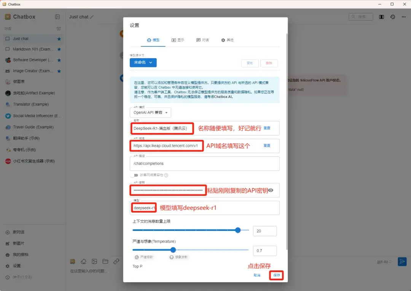The image size is (411, 291).
Task: Click the link icon in input toolbar
Action: coord(116,261)
